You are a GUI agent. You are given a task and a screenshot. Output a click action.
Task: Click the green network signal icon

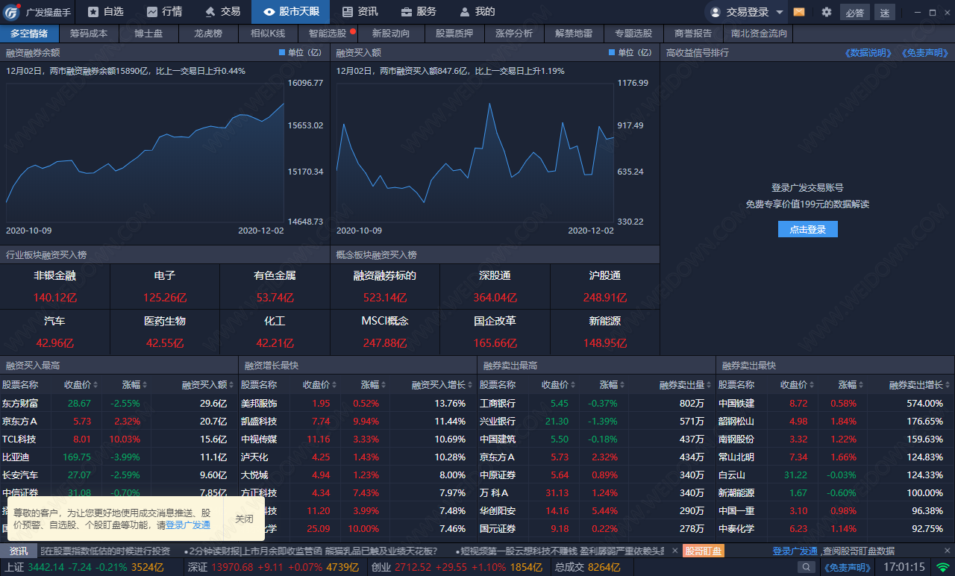pyautogui.click(x=942, y=567)
